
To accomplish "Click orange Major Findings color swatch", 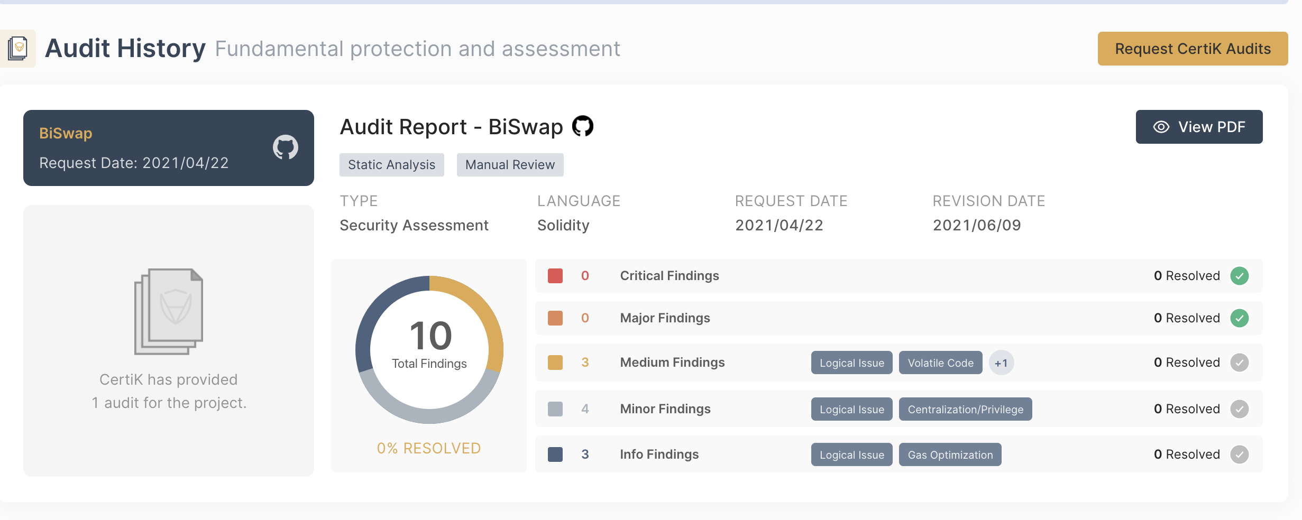I will tap(555, 318).
